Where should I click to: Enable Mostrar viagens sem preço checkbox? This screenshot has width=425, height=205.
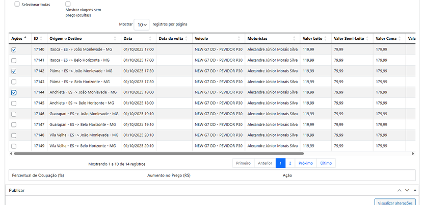(68, 4)
